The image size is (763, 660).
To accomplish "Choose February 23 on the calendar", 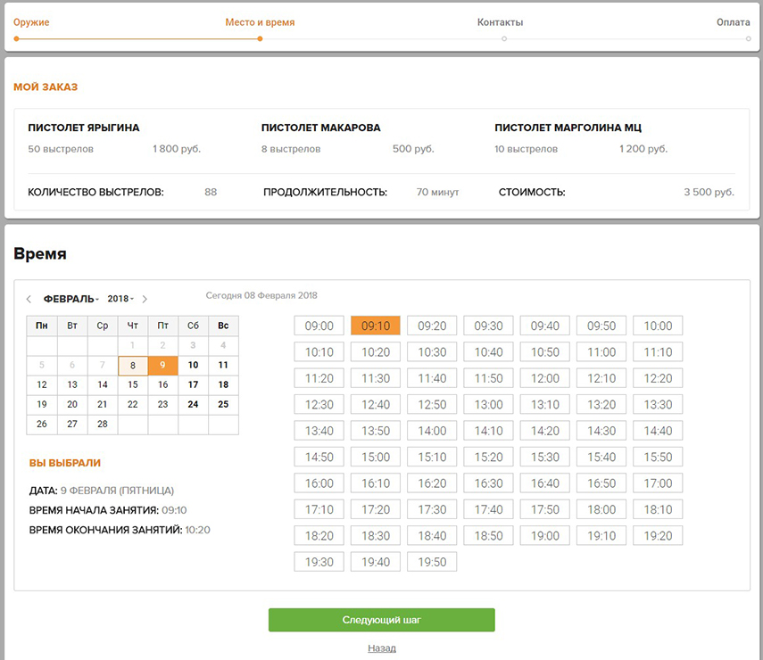I will pyautogui.click(x=163, y=405).
